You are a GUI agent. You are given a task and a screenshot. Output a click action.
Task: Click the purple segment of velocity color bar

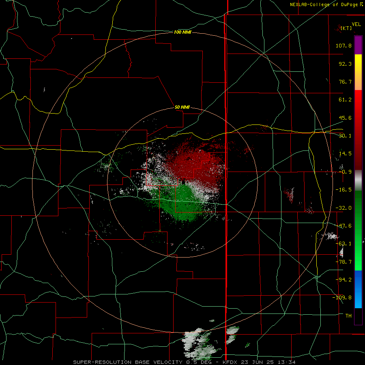point(358,45)
